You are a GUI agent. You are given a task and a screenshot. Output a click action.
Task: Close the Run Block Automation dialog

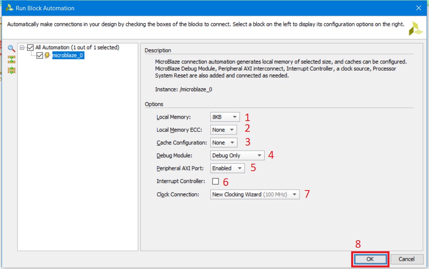[x=418, y=8]
